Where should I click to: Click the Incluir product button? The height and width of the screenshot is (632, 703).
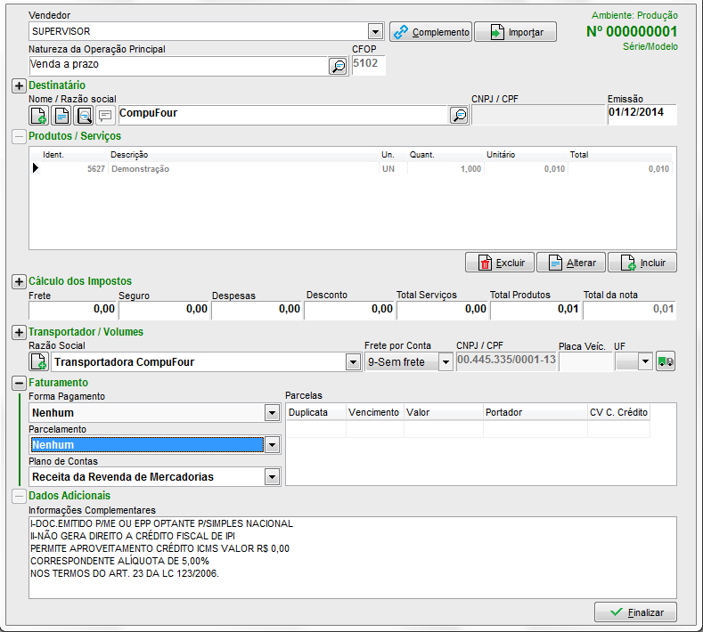tap(642, 263)
